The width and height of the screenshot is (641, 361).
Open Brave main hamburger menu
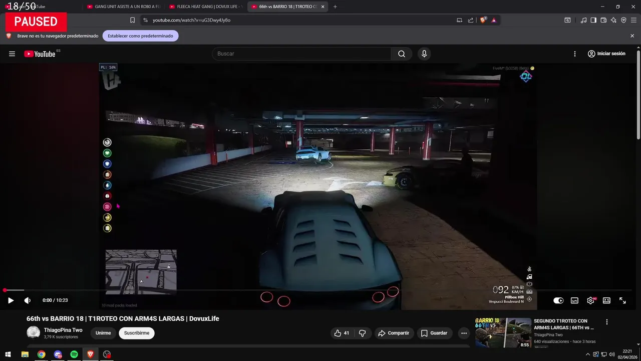[633, 20]
